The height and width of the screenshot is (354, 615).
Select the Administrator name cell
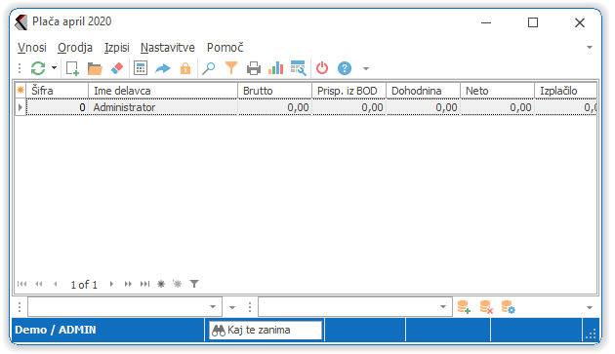163,107
